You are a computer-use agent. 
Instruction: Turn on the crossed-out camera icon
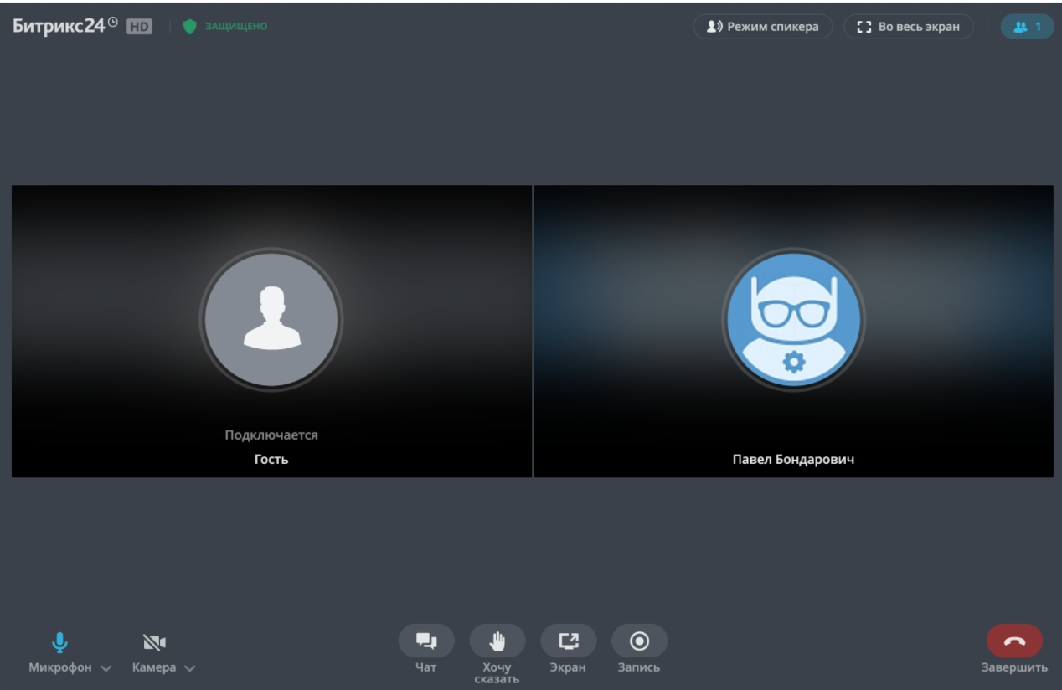tap(154, 642)
